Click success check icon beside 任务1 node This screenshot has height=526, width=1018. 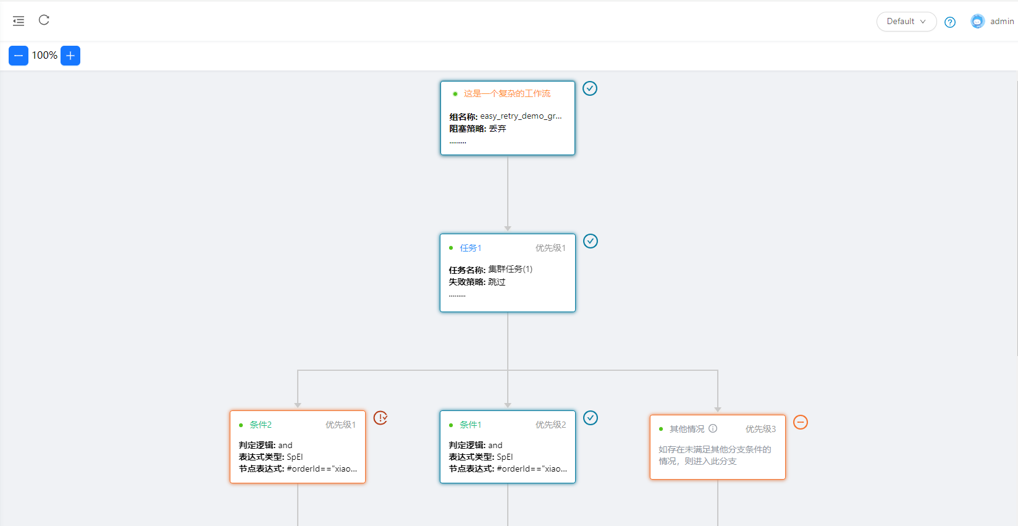pyautogui.click(x=591, y=241)
